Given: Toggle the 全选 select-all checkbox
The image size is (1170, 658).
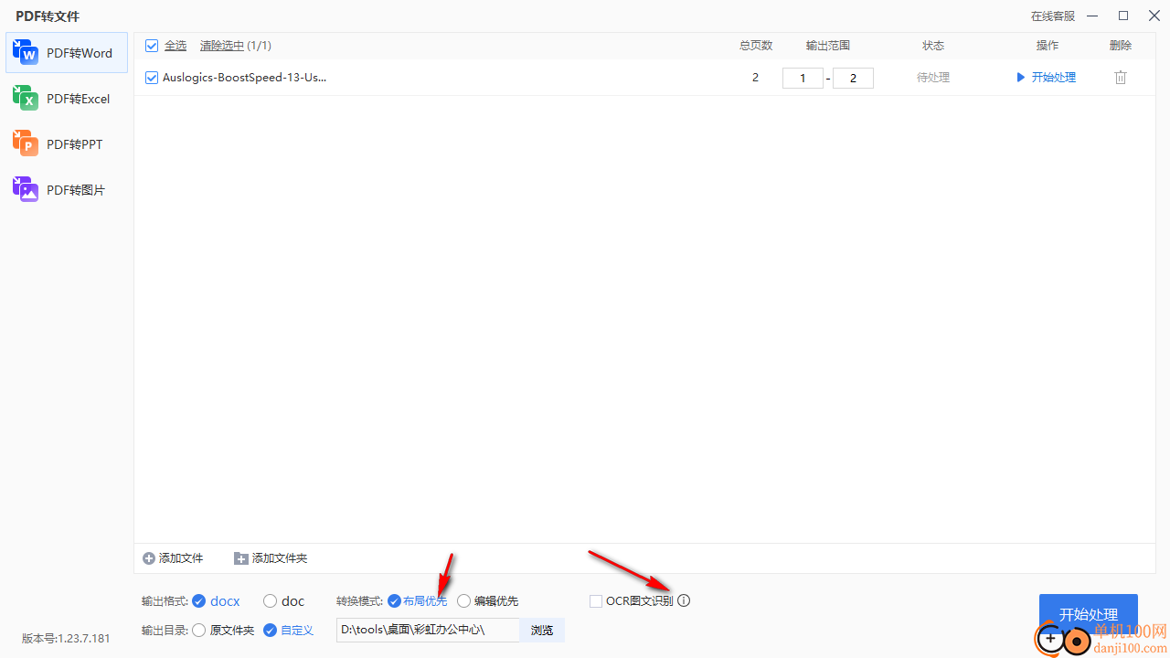Looking at the screenshot, I should click(x=152, y=46).
